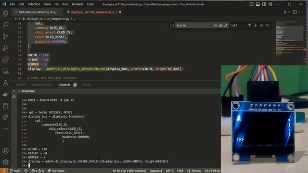Open the Terminal menu
The image size is (308, 173).
pos(77,4)
